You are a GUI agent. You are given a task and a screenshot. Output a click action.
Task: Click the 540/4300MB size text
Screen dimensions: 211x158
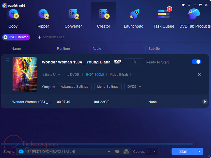click(95, 75)
